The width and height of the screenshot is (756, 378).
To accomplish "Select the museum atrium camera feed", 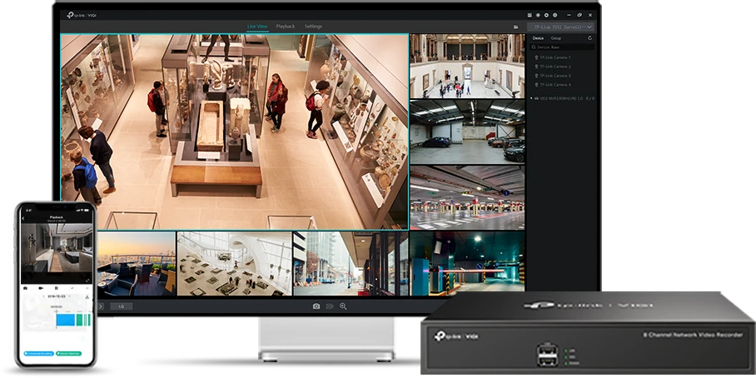I will coord(467,66).
